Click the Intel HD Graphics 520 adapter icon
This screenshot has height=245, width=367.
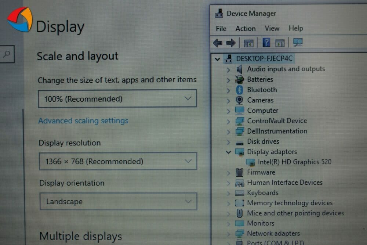point(250,162)
